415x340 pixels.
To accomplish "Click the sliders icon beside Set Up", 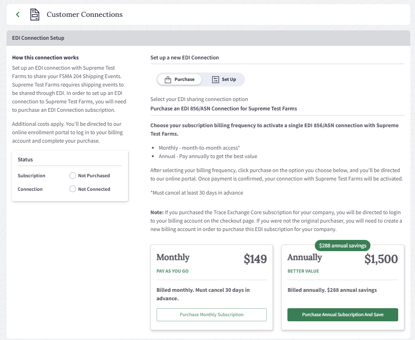I will (215, 80).
